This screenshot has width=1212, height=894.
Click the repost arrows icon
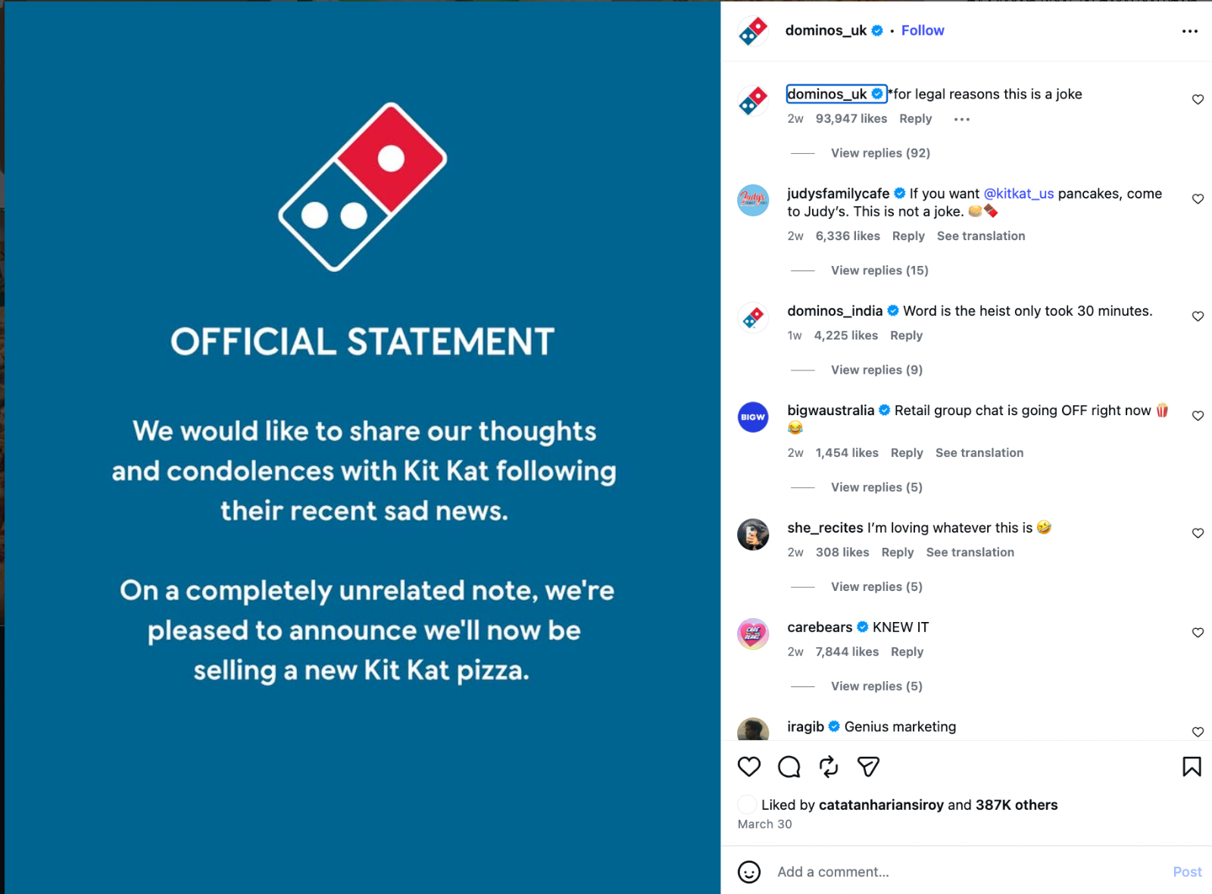point(829,767)
